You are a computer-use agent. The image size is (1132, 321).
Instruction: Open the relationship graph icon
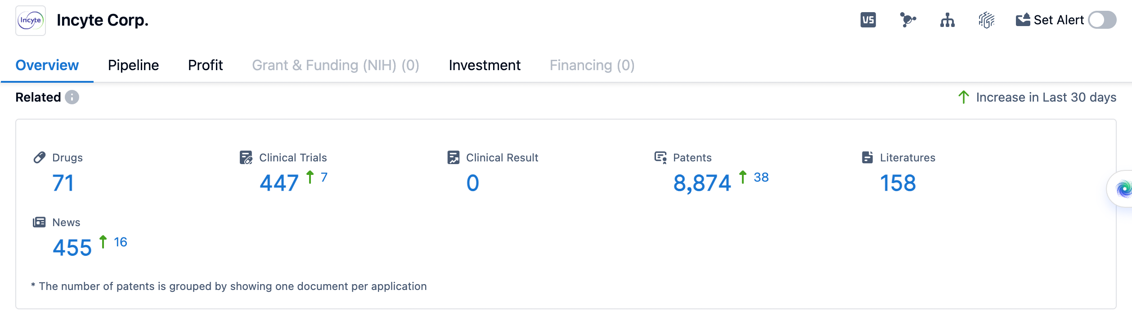[x=907, y=20]
